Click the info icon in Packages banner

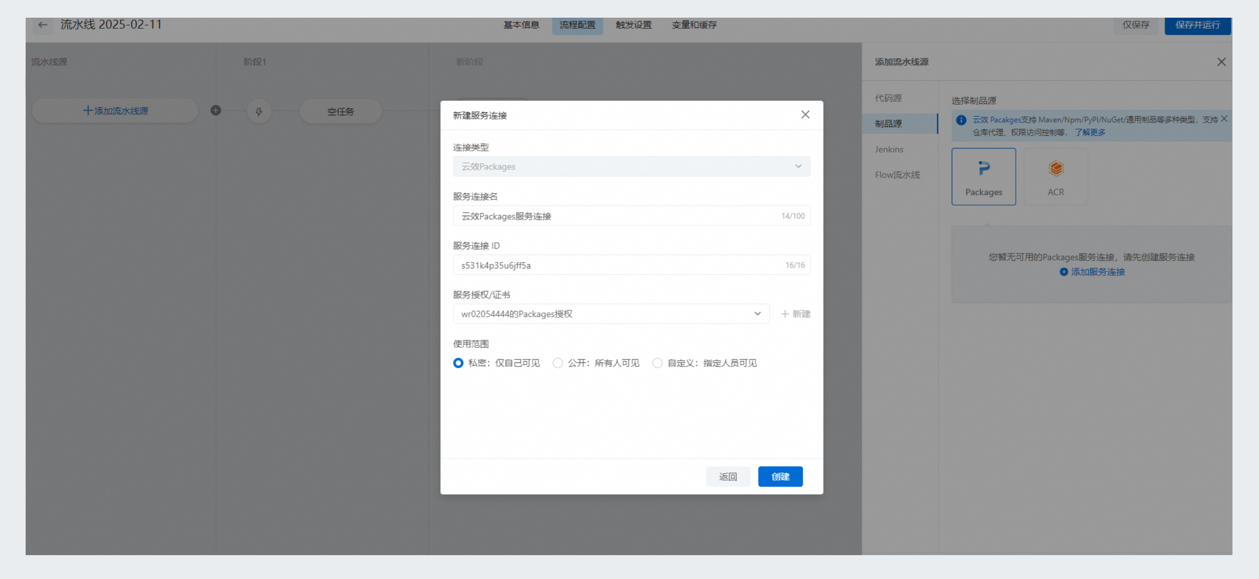click(x=961, y=120)
